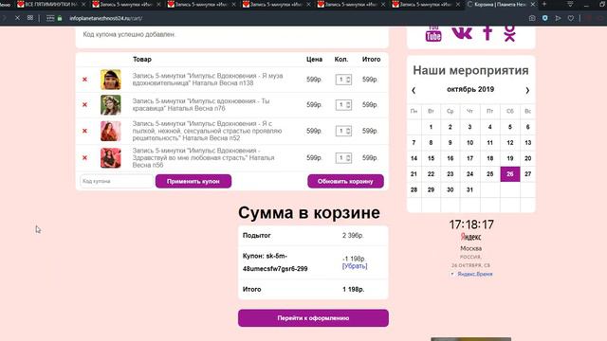The image size is (607, 341).
Task: Open the Facebook social icon
Action: tap(487, 33)
